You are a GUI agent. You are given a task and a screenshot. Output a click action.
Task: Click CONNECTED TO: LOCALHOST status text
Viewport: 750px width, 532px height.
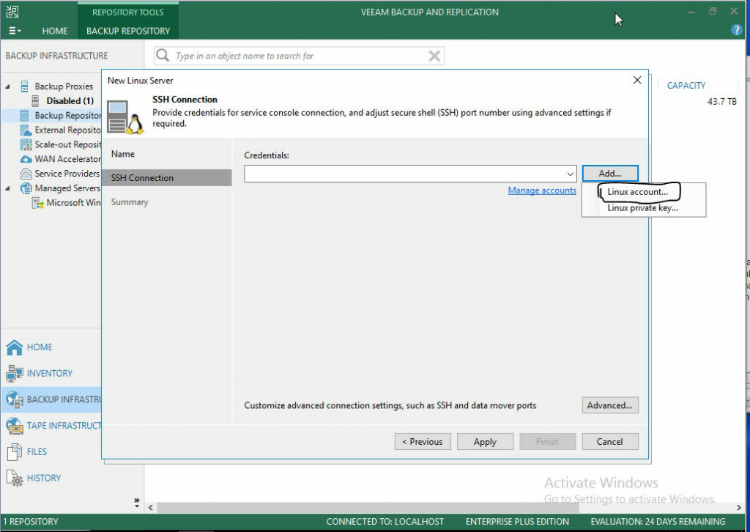(x=385, y=522)
